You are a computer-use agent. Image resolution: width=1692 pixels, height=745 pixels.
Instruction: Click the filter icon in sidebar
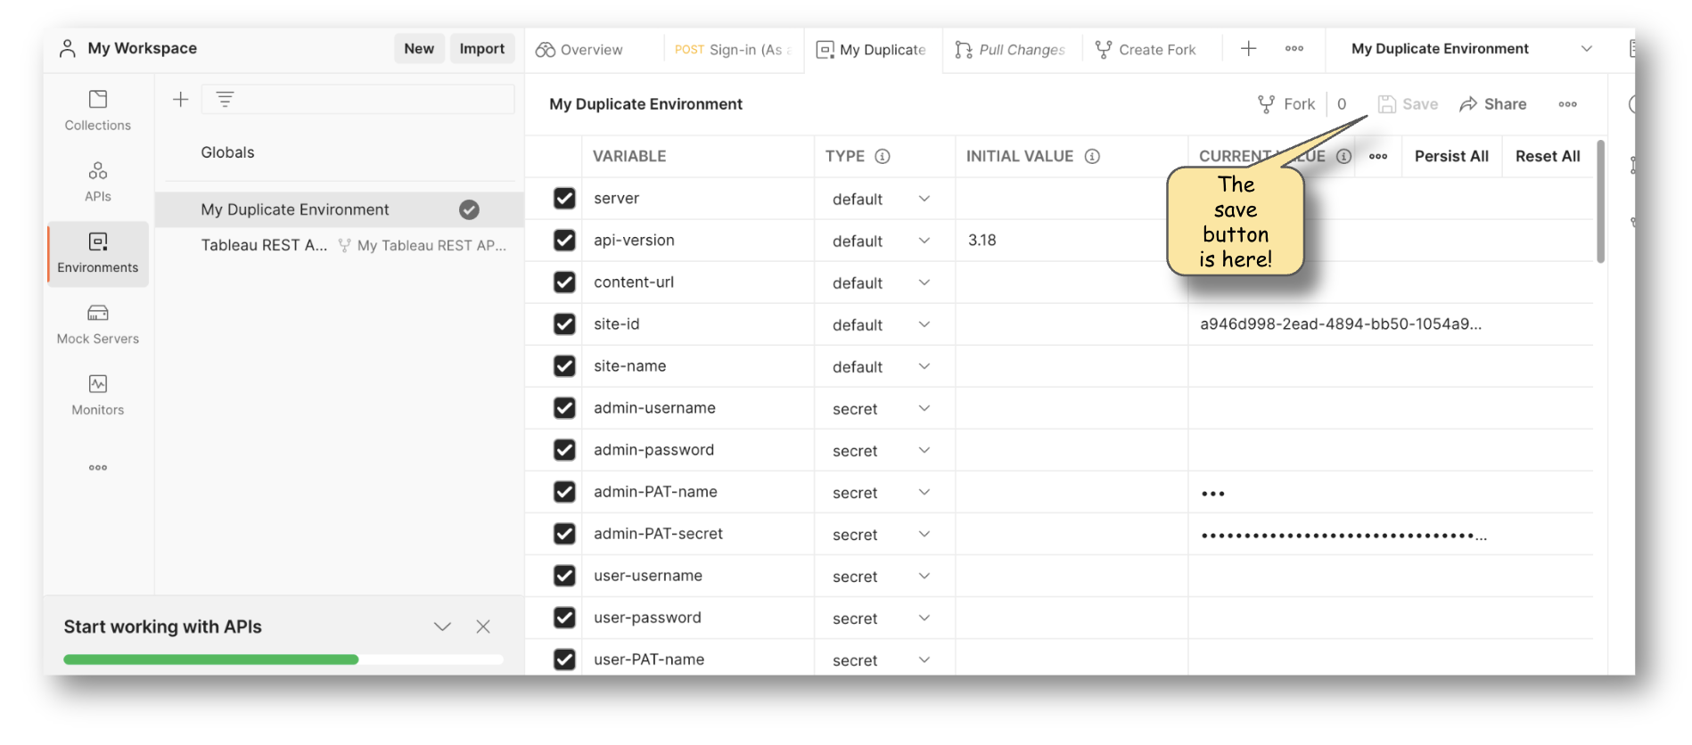tap(225, 99)
